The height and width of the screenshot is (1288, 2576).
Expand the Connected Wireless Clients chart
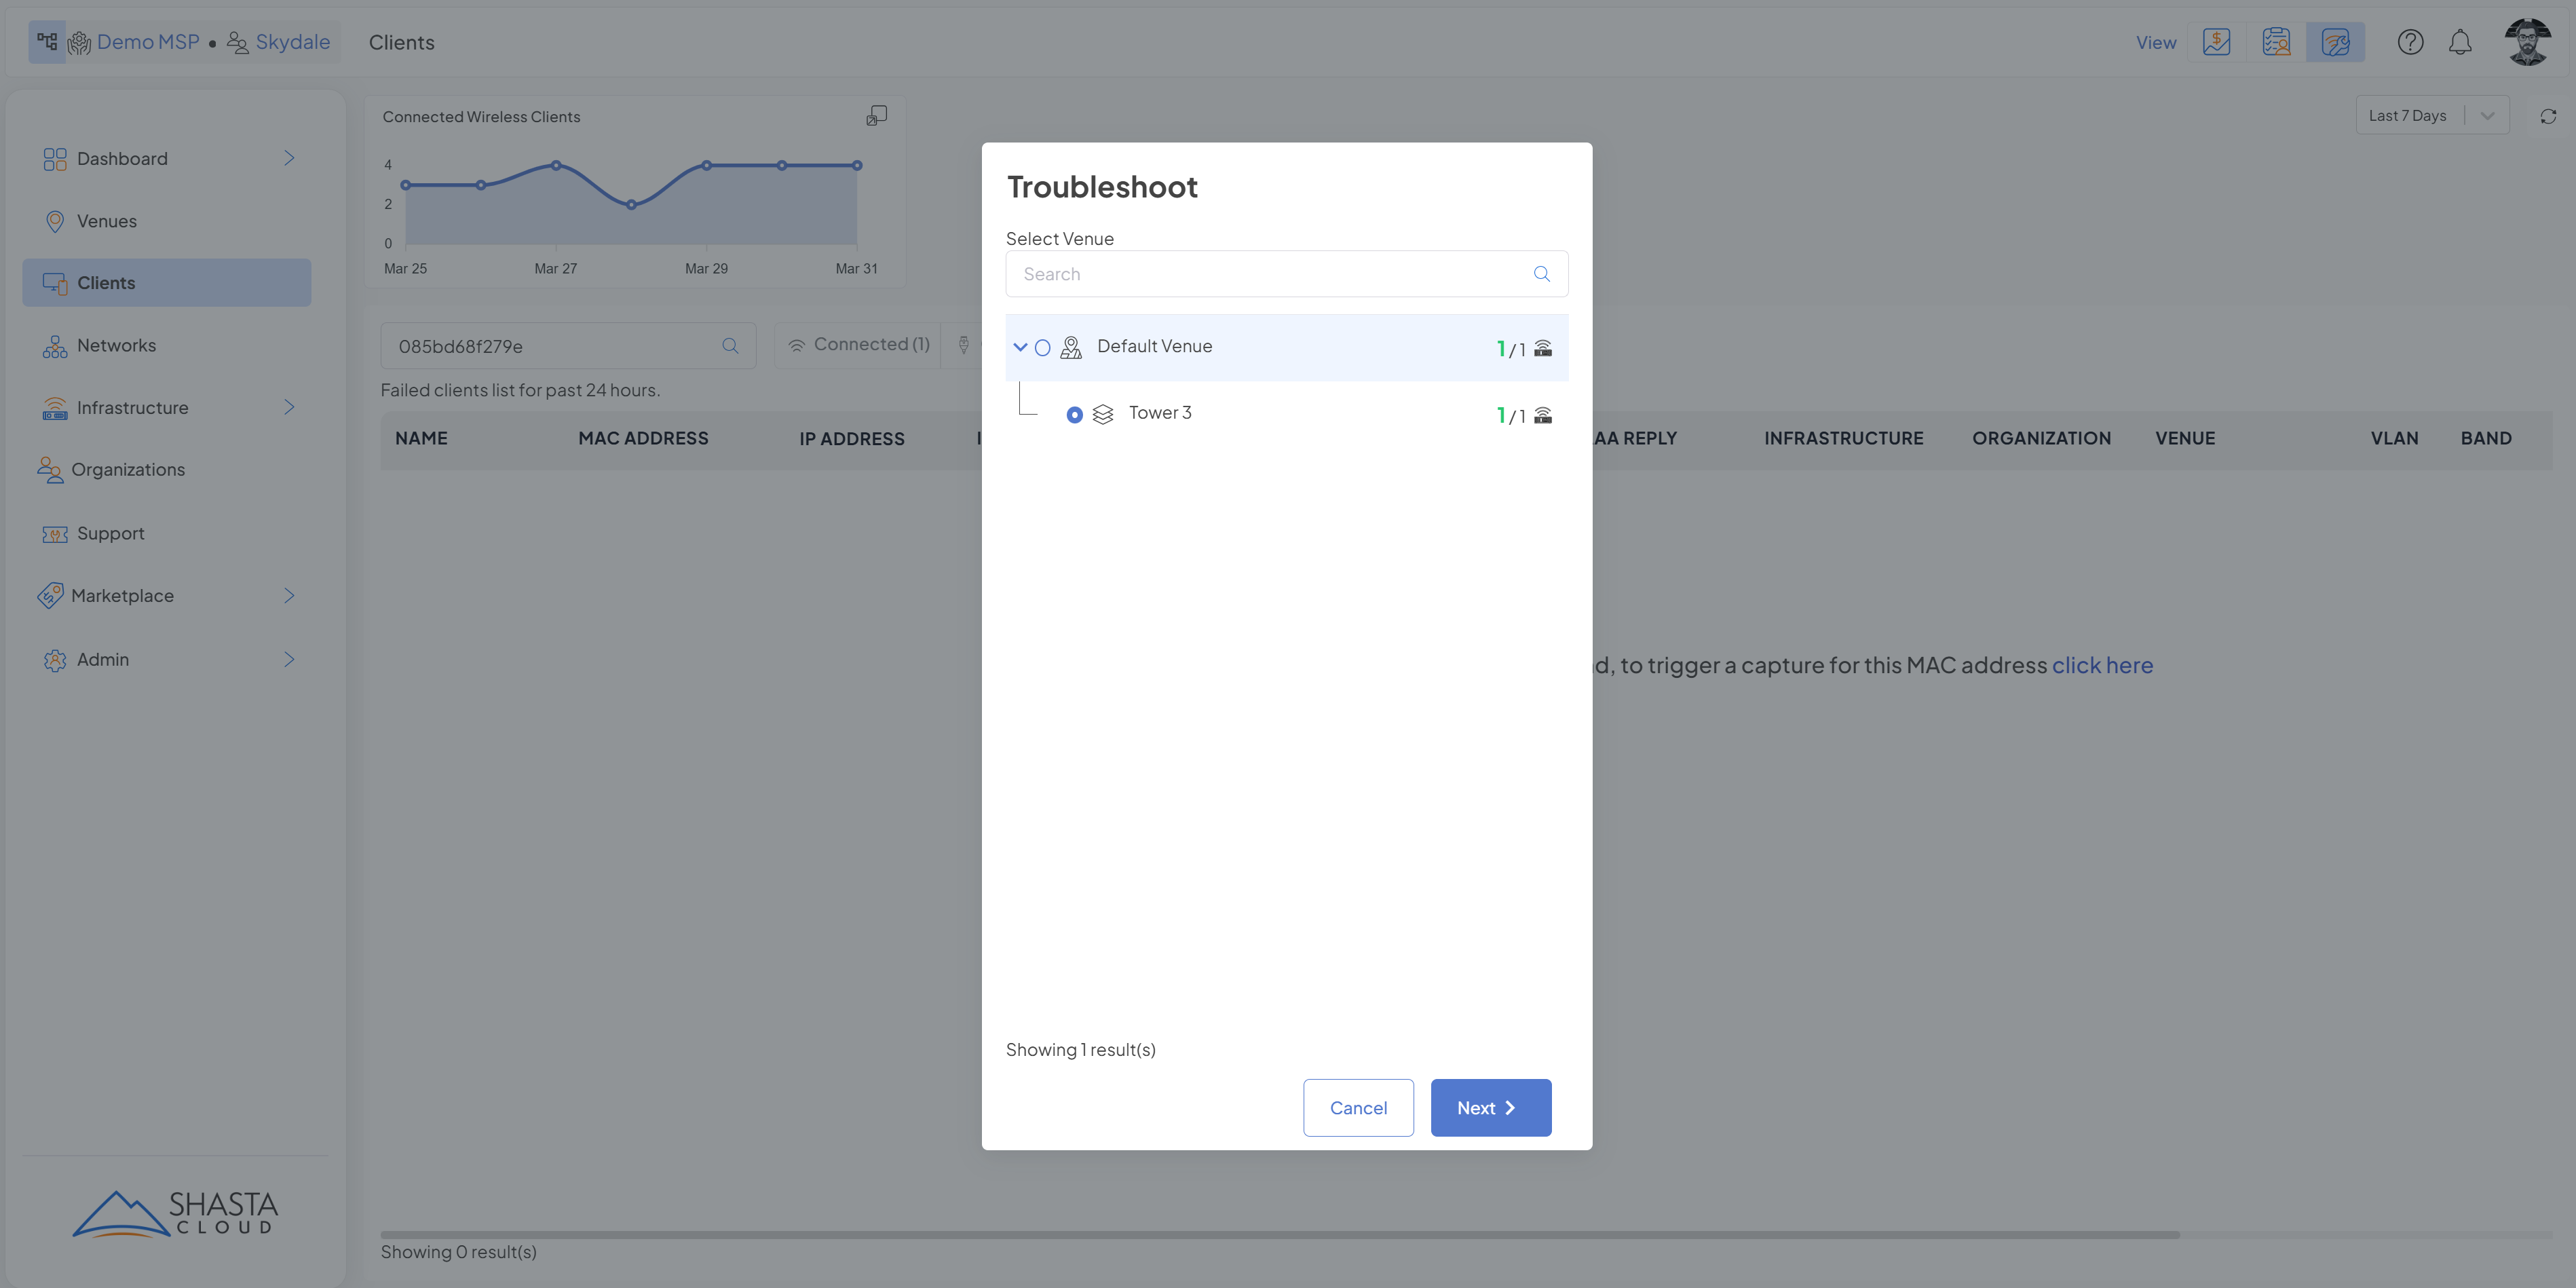click(876, 116)
